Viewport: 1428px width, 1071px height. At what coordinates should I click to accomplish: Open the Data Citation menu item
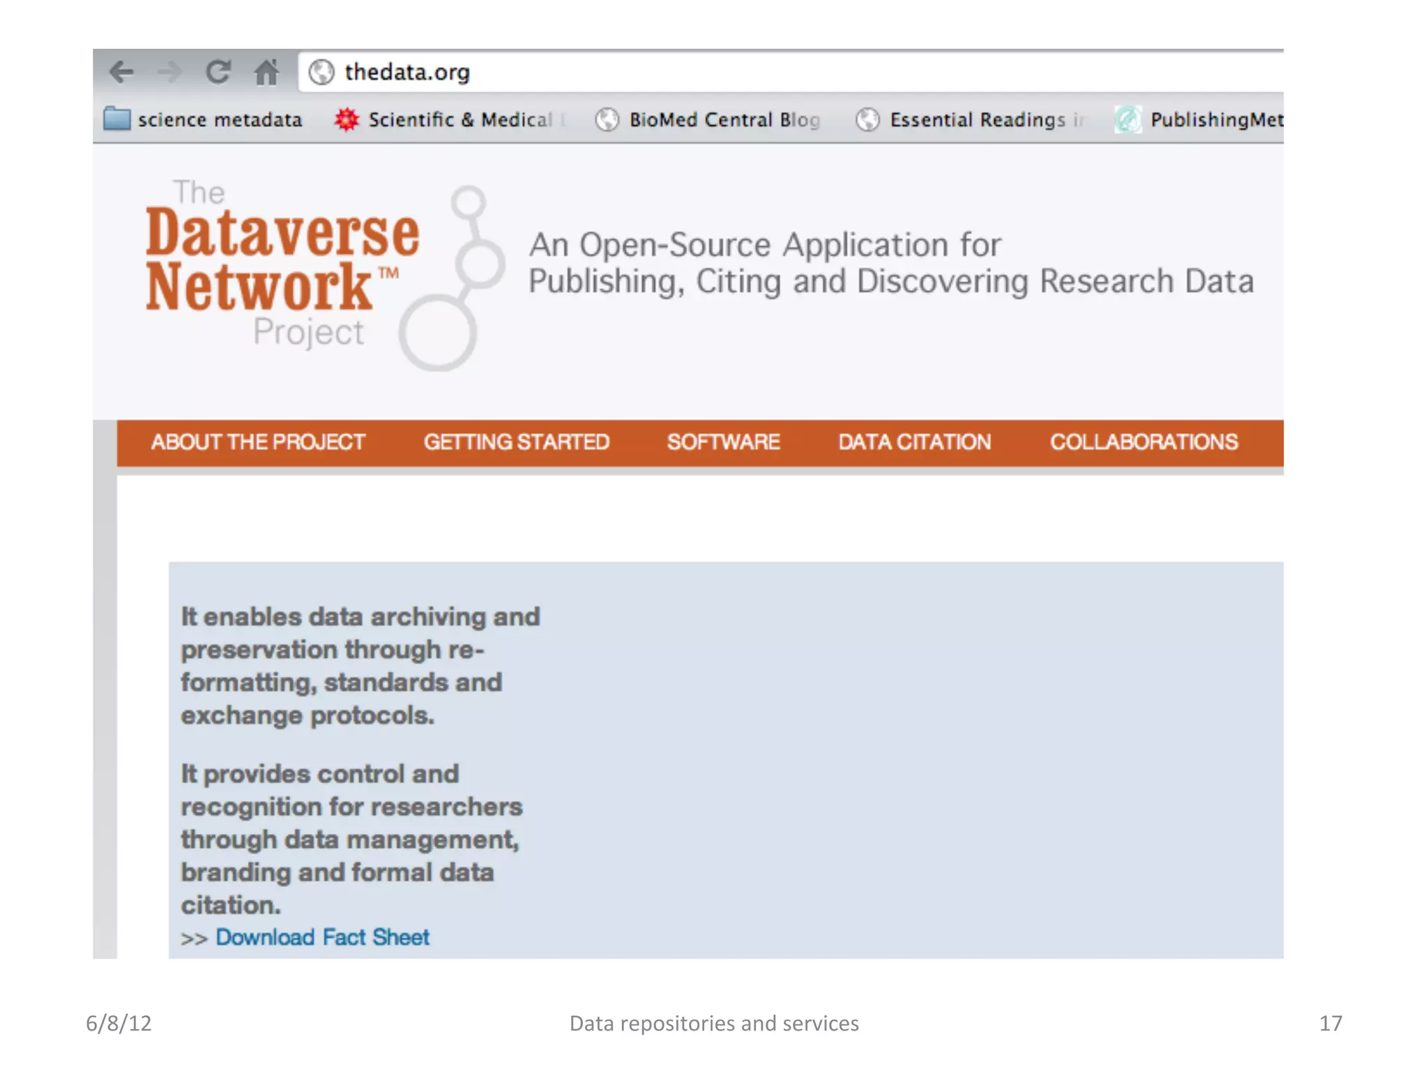point(915,442)
